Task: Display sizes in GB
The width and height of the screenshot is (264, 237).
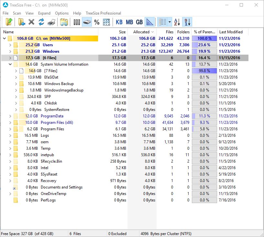Action: pos(139,22)
